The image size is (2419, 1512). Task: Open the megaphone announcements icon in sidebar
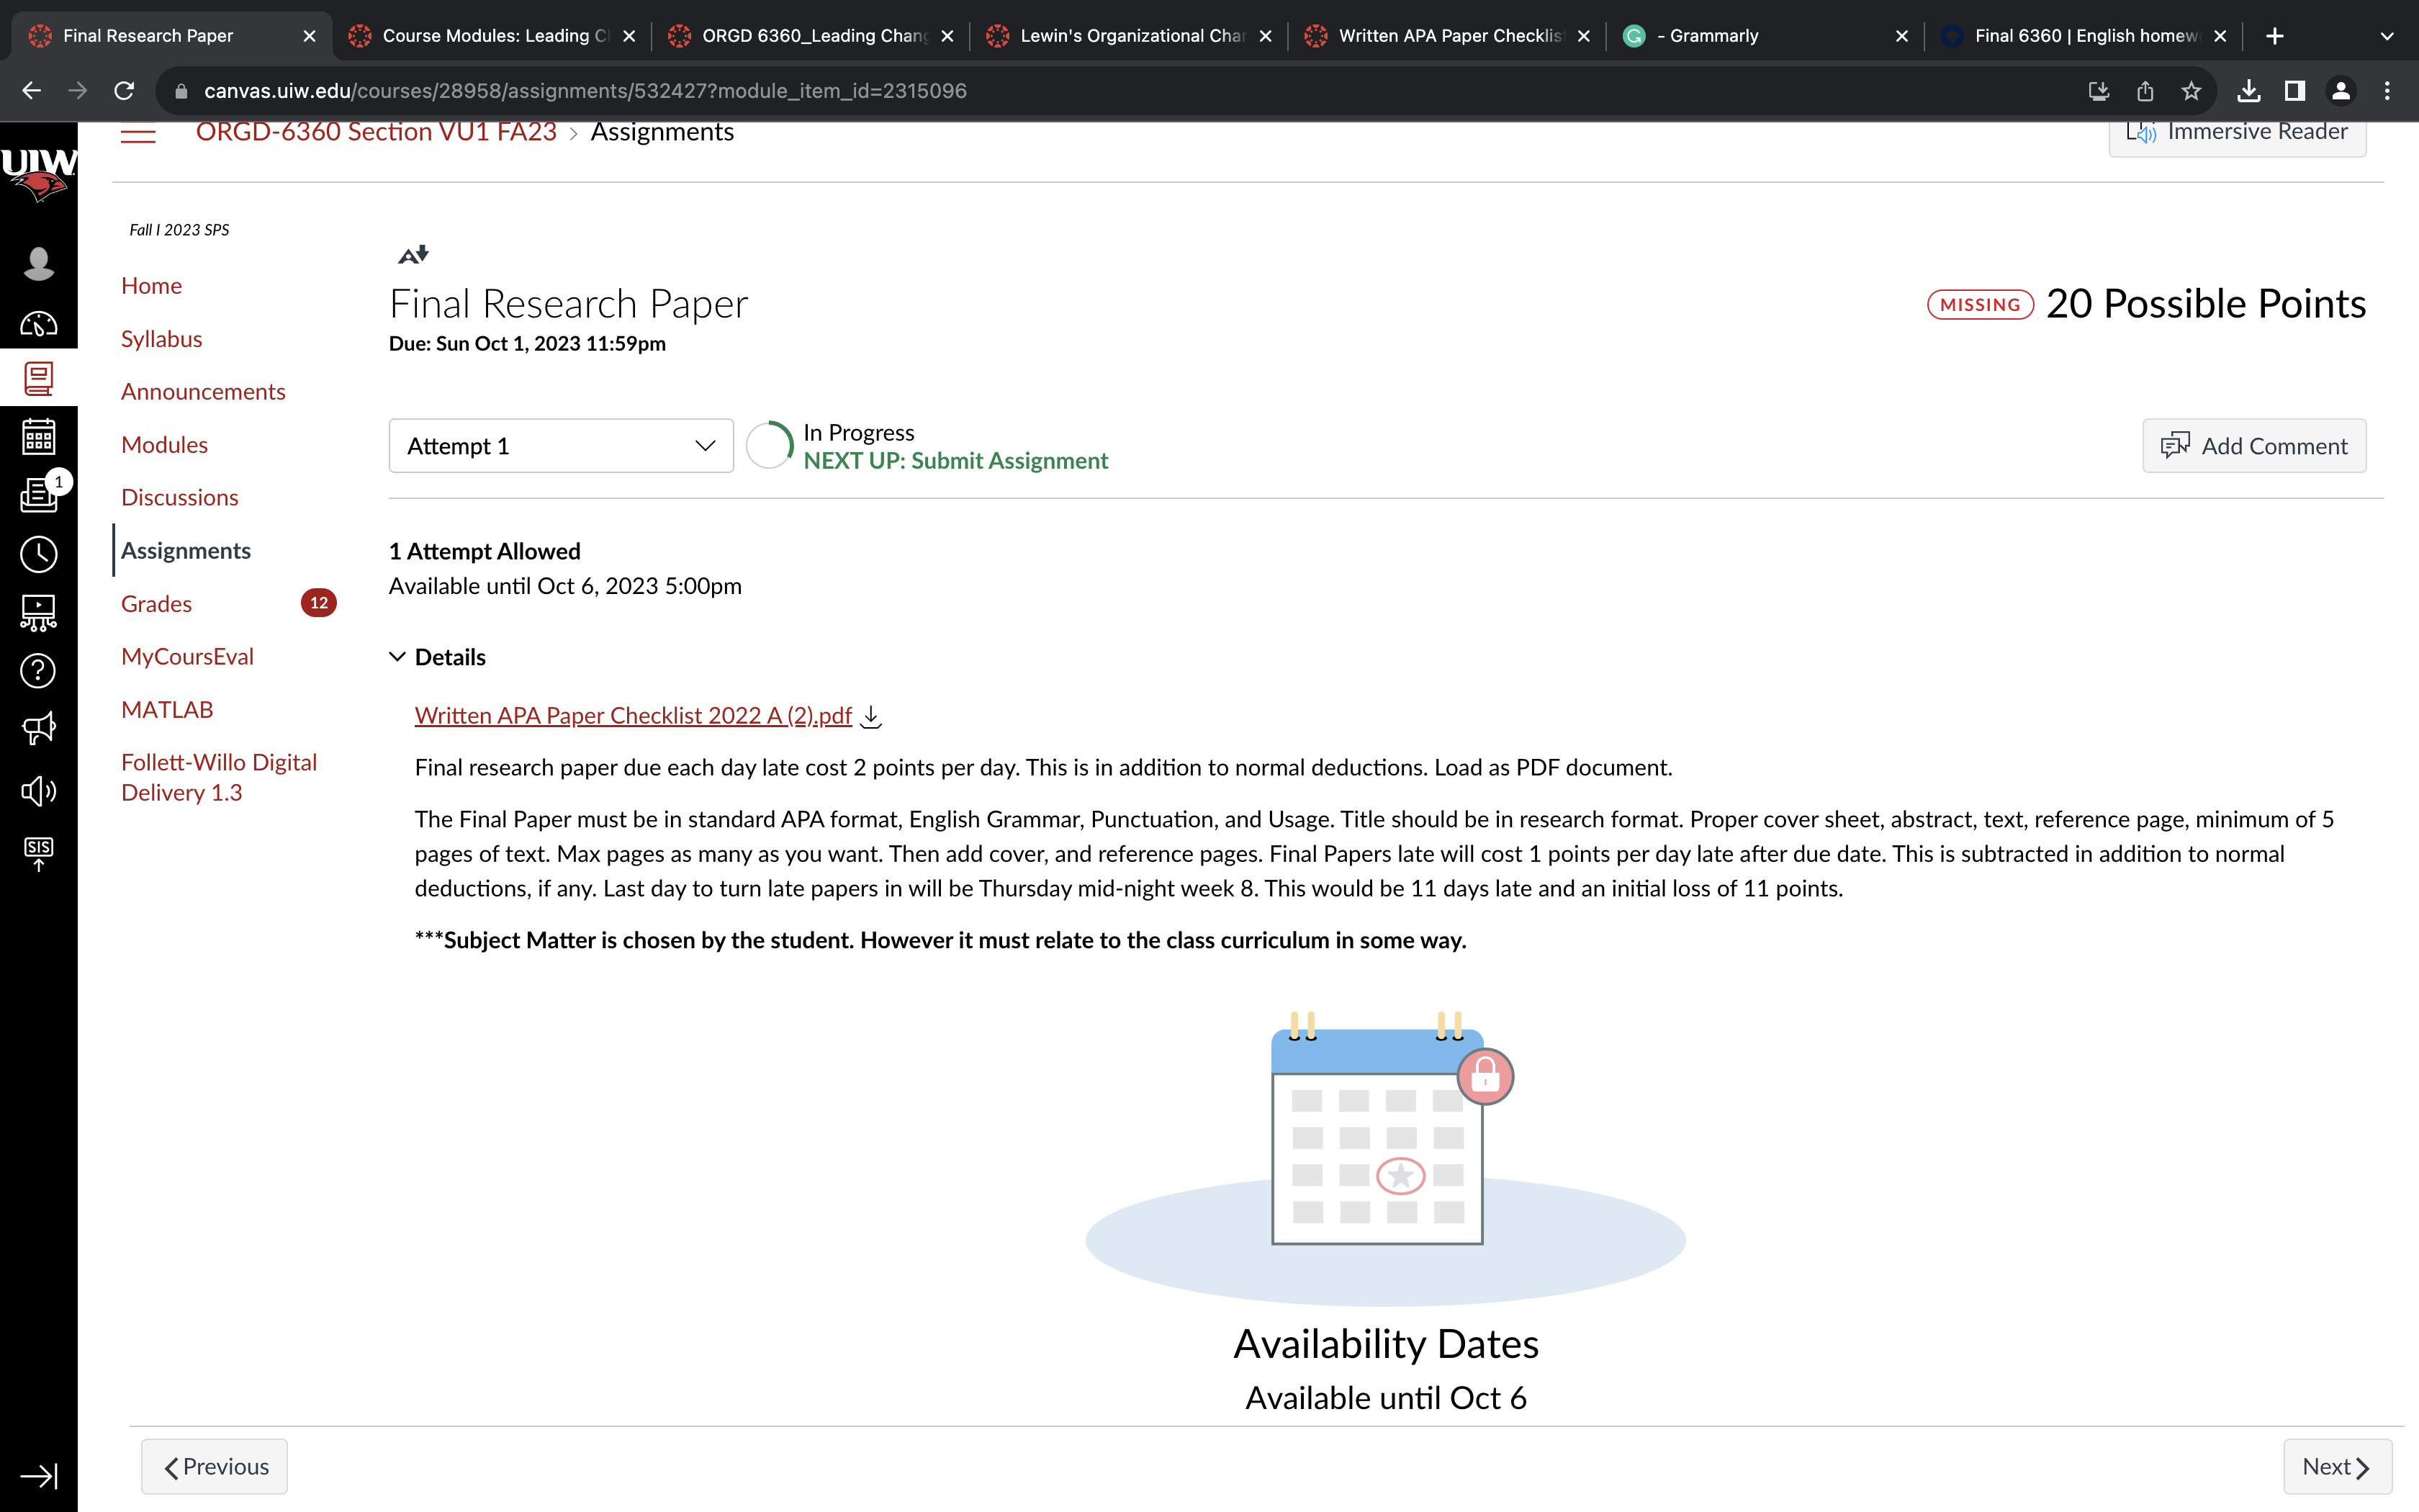coord(38,728)
